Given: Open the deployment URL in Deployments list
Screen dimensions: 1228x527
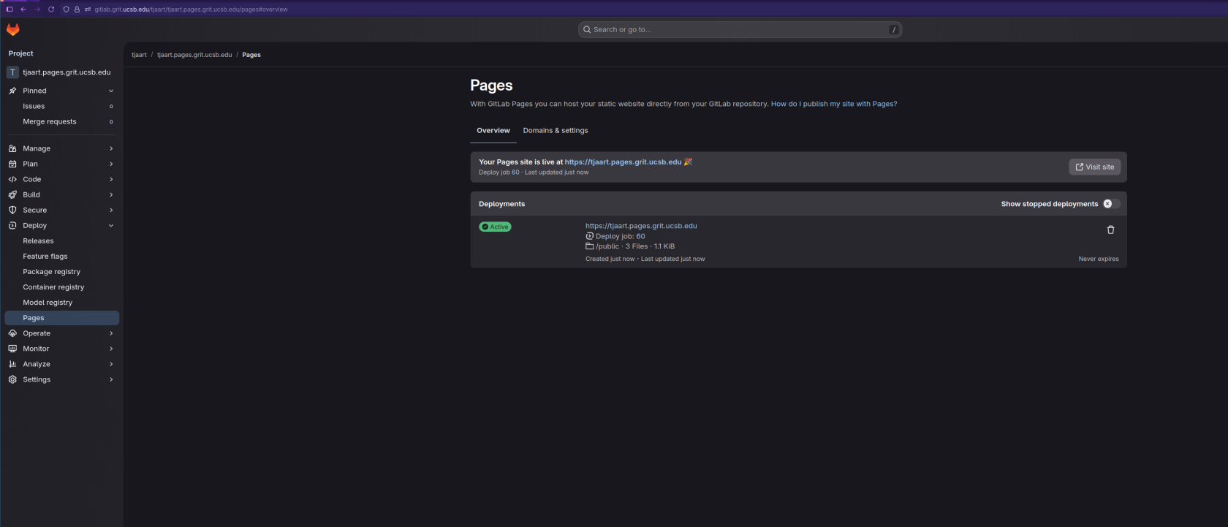Looking at the screenshot, I should click(x=641, y=226).
